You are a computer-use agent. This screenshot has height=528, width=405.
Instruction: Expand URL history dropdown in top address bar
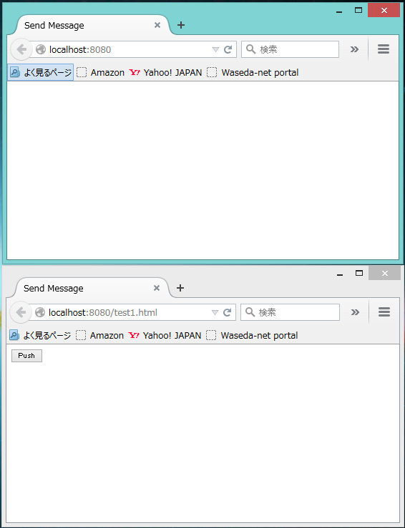click(215, 49)
